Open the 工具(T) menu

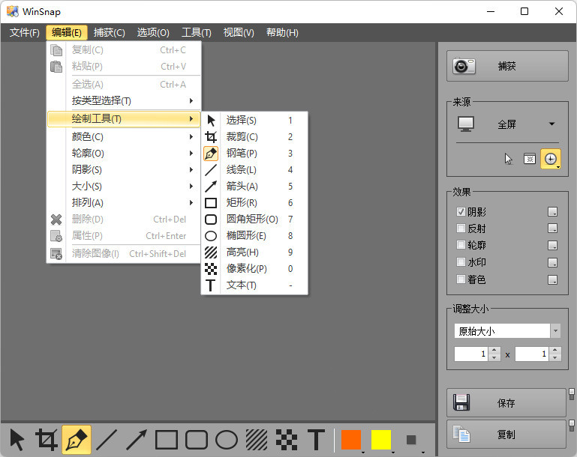[197, 33]
